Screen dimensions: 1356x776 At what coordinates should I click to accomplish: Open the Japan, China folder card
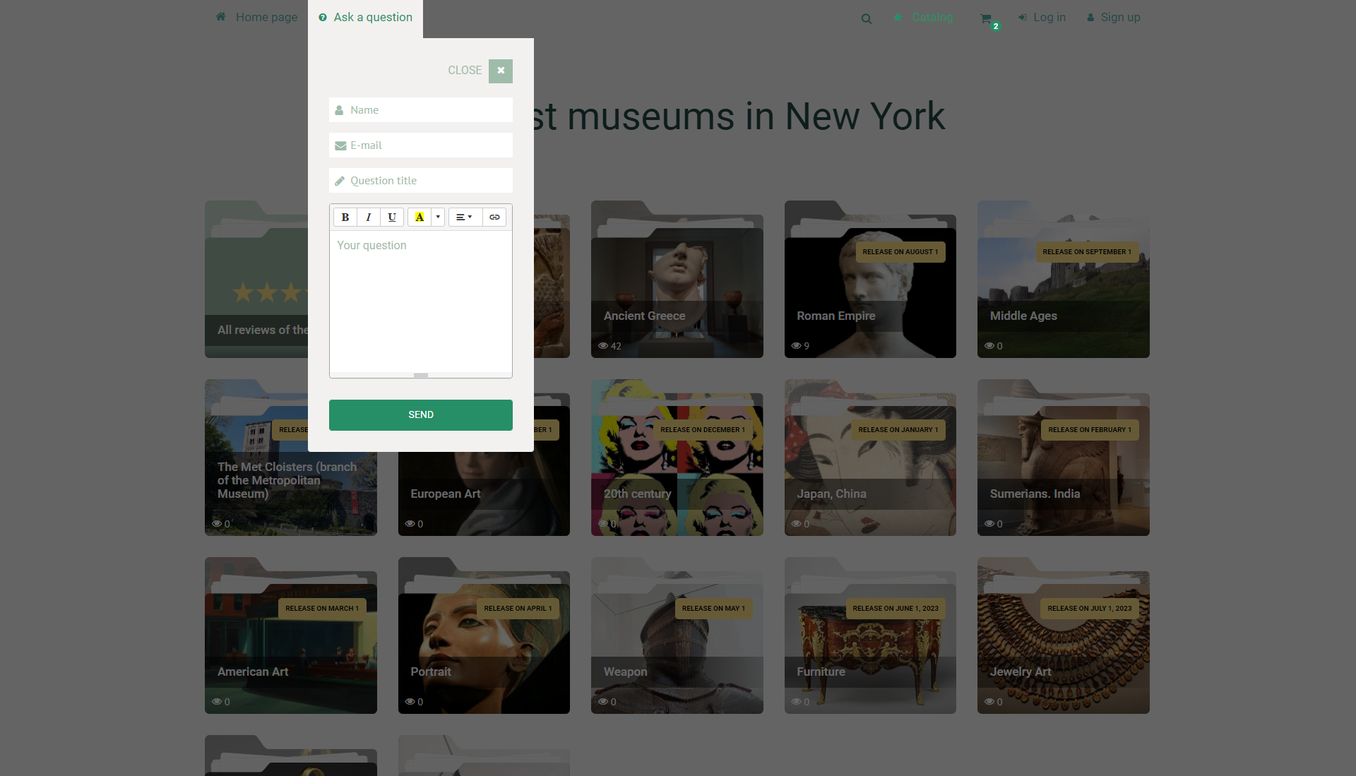coord(870,458)
